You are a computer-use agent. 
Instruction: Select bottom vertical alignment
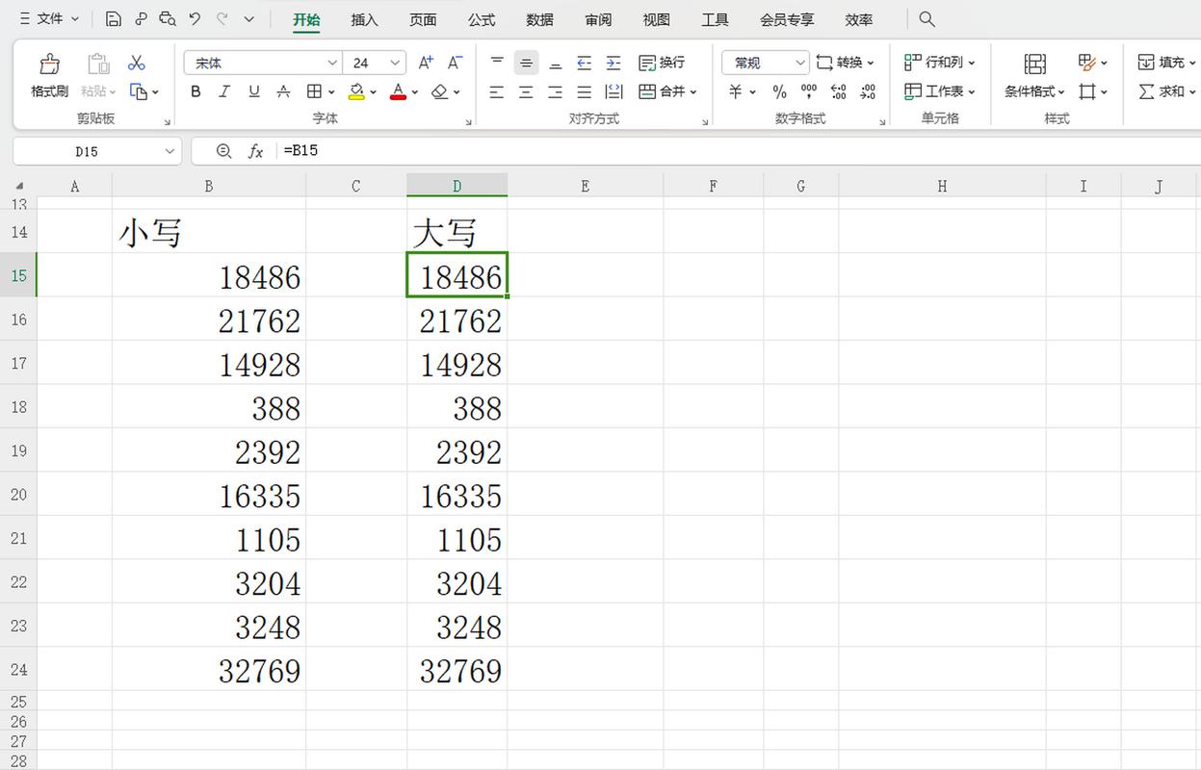(x=555, y=63)
